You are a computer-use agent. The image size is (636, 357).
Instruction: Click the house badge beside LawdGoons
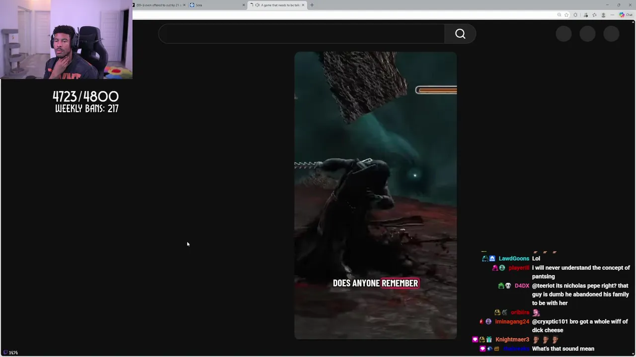pyautogui.click(x=492, y=258)
